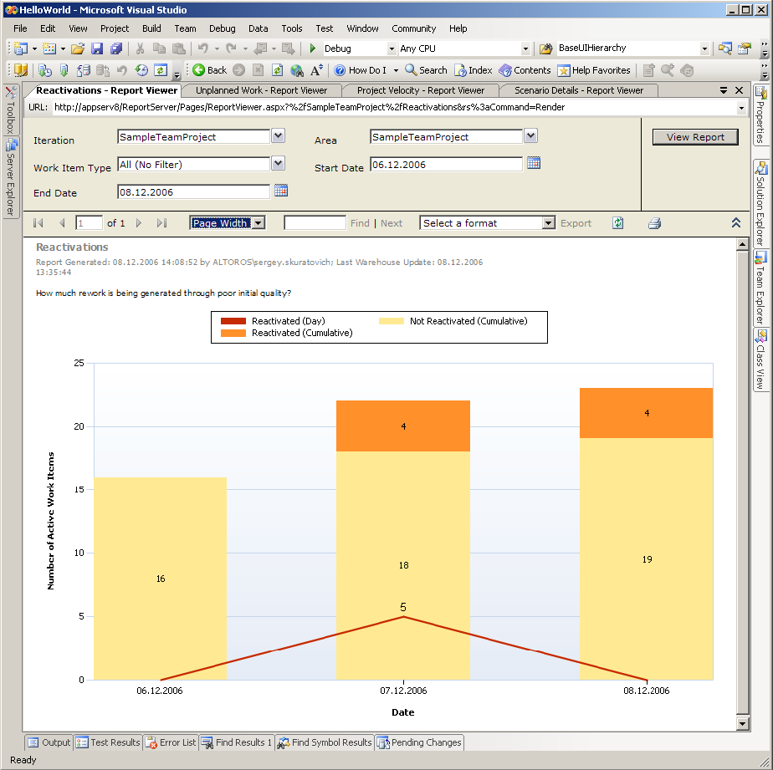Open Help Favorites
The height and width of the screenshot is (770, 773).
coord(594,70)
